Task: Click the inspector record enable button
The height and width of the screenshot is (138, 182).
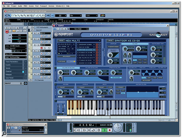Action: coord(7,31)
